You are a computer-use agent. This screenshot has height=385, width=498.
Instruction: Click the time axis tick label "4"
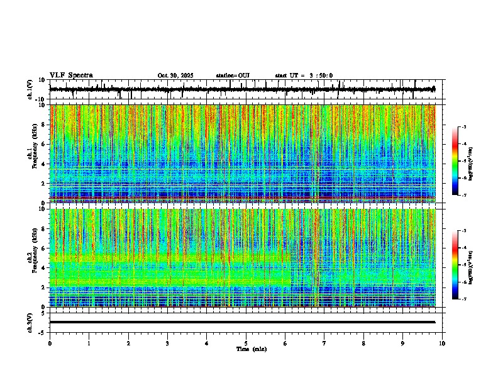[207, 343]
